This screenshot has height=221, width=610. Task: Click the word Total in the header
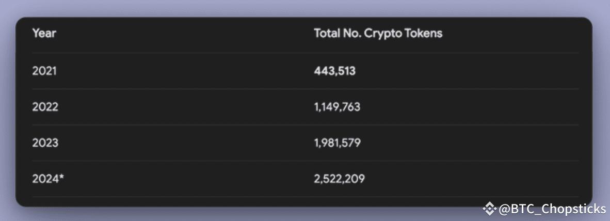(x=326, y=34)
